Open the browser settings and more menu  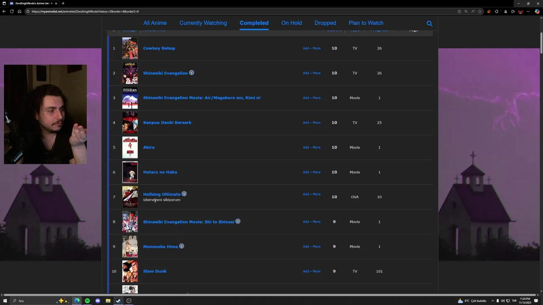(x=529, y=11)
